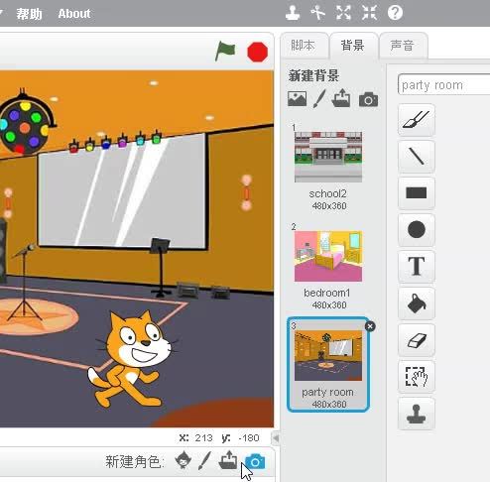Screen dimensions: 490x482
Task: Select the Line drawing tool
Action: pos(417,157)
